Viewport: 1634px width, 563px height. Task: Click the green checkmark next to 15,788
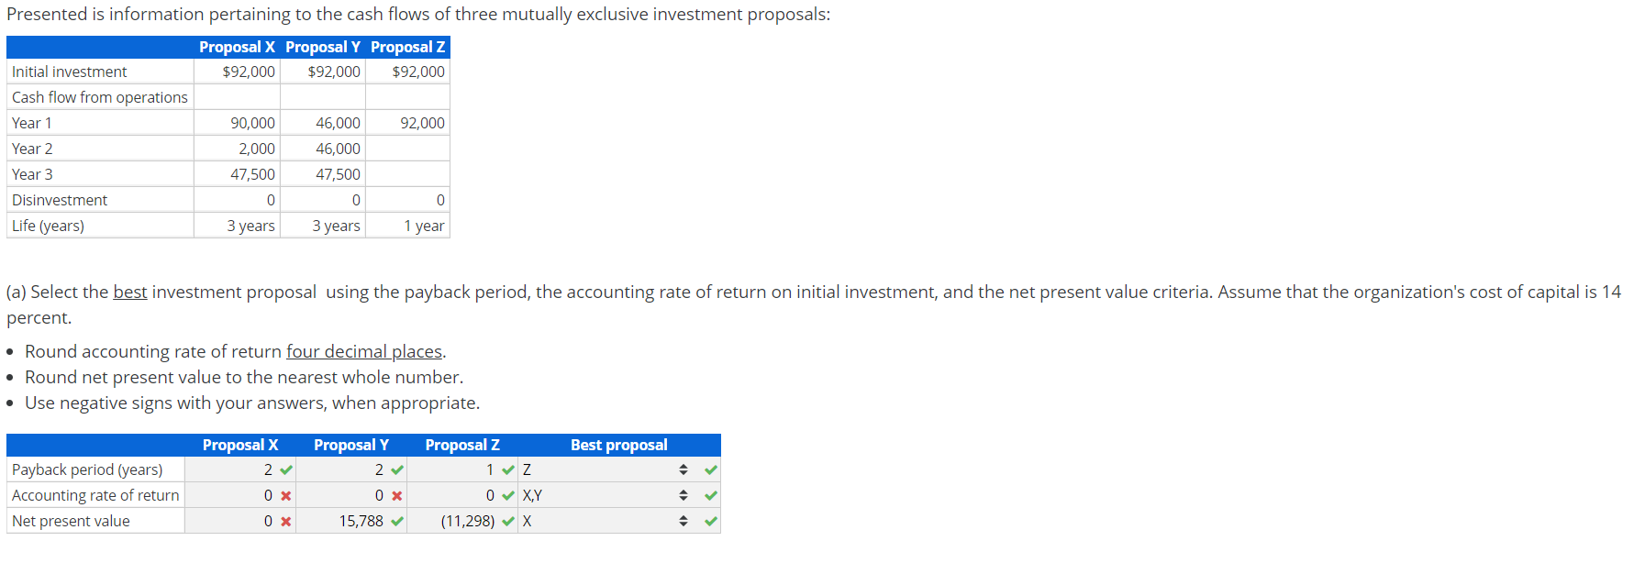(x=398, y=521)
